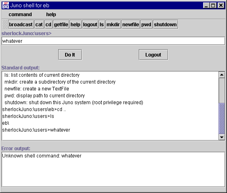Open the help menu
Screen dimensions: 227x193
tap(51, 15)
